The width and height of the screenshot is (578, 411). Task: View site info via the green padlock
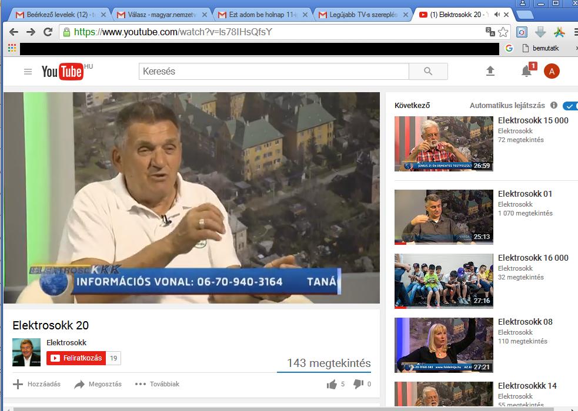pyautogui.click(x=66, y=32)
